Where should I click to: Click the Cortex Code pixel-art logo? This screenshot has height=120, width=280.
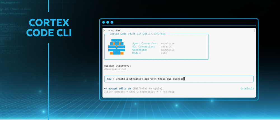(x=116, y=47)
